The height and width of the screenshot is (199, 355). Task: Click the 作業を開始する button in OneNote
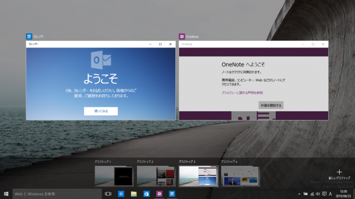(271, 105)
